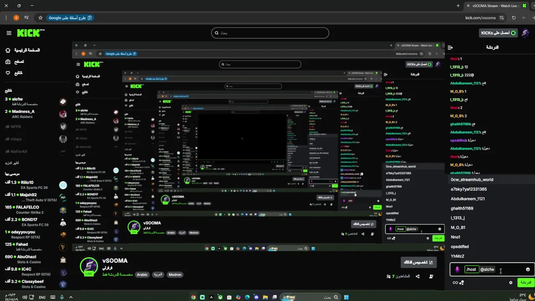Open new browser tab with plus

point(458,6)
